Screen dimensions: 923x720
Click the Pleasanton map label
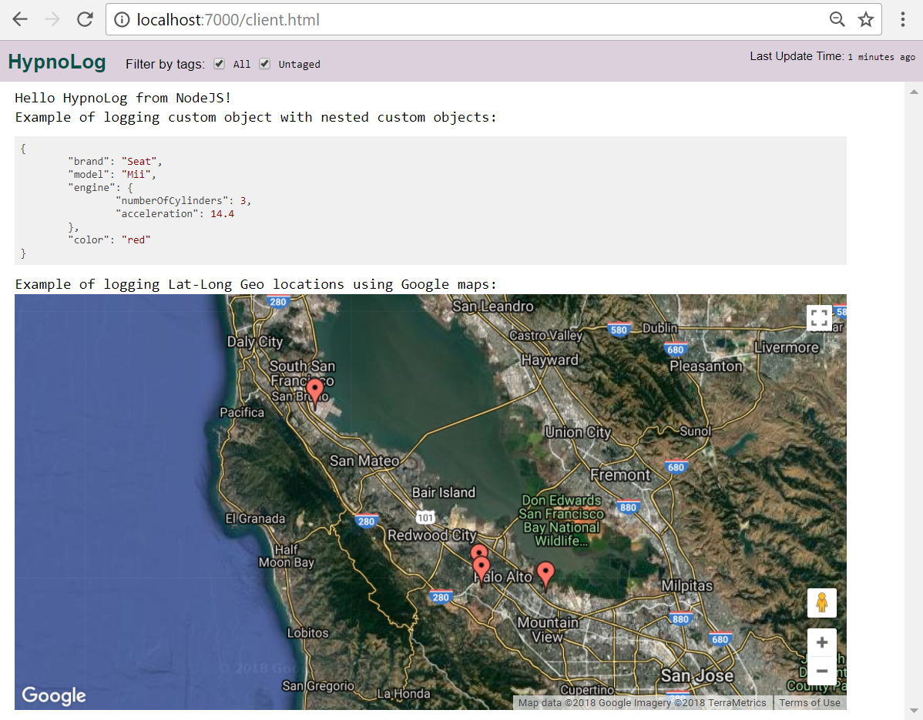coord(706,367)
